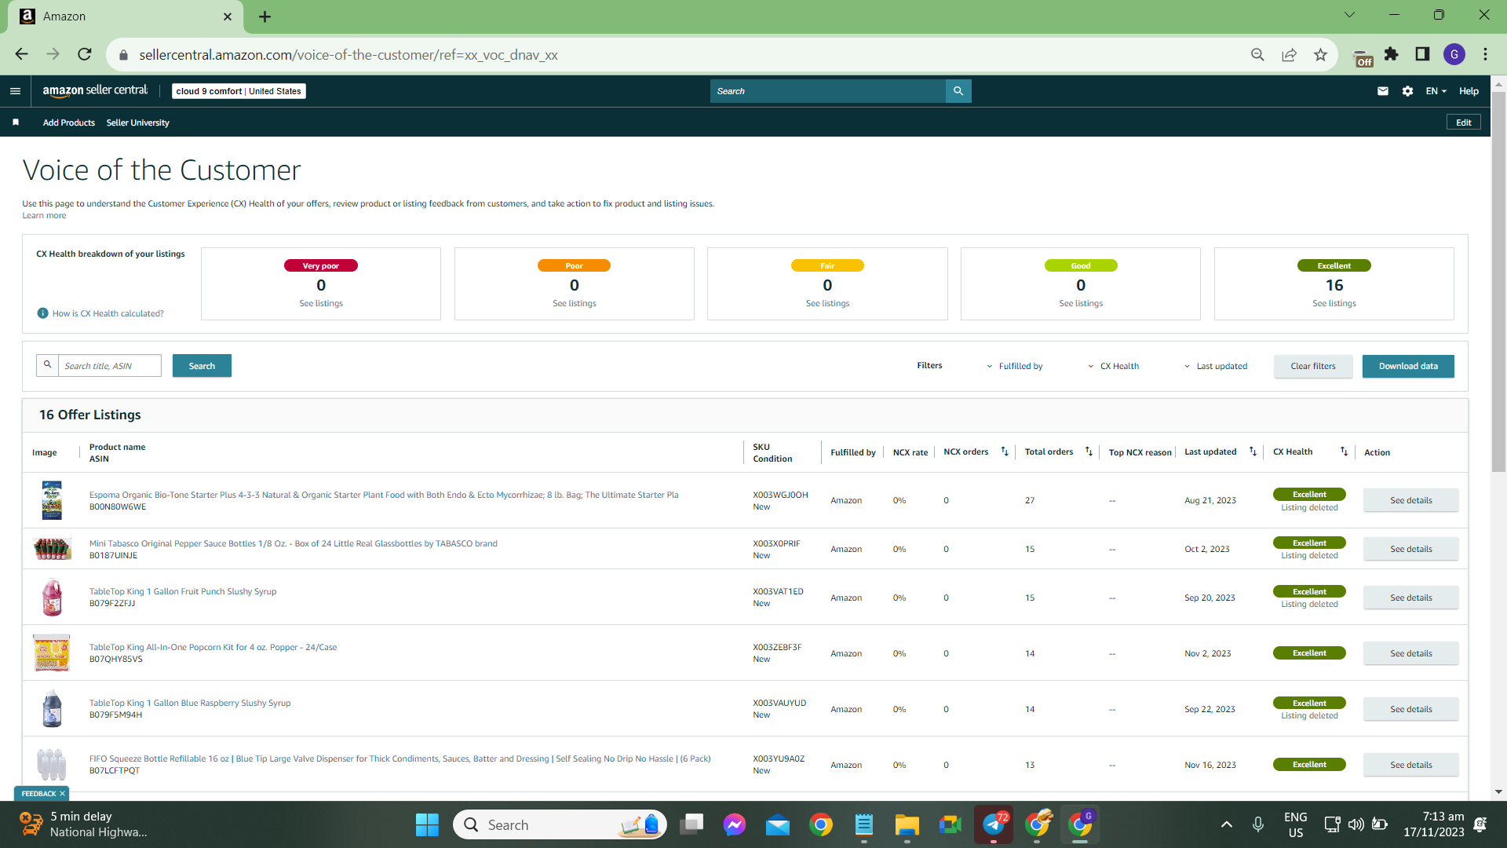Click the Seller Central top search box
The image size is (1507, 848).
click(828, 91)
